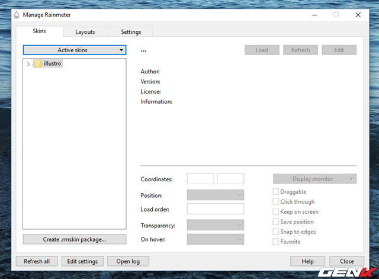Screen dimensions: 379x279
Task: Click the Edit settings button
Action: 82,261
